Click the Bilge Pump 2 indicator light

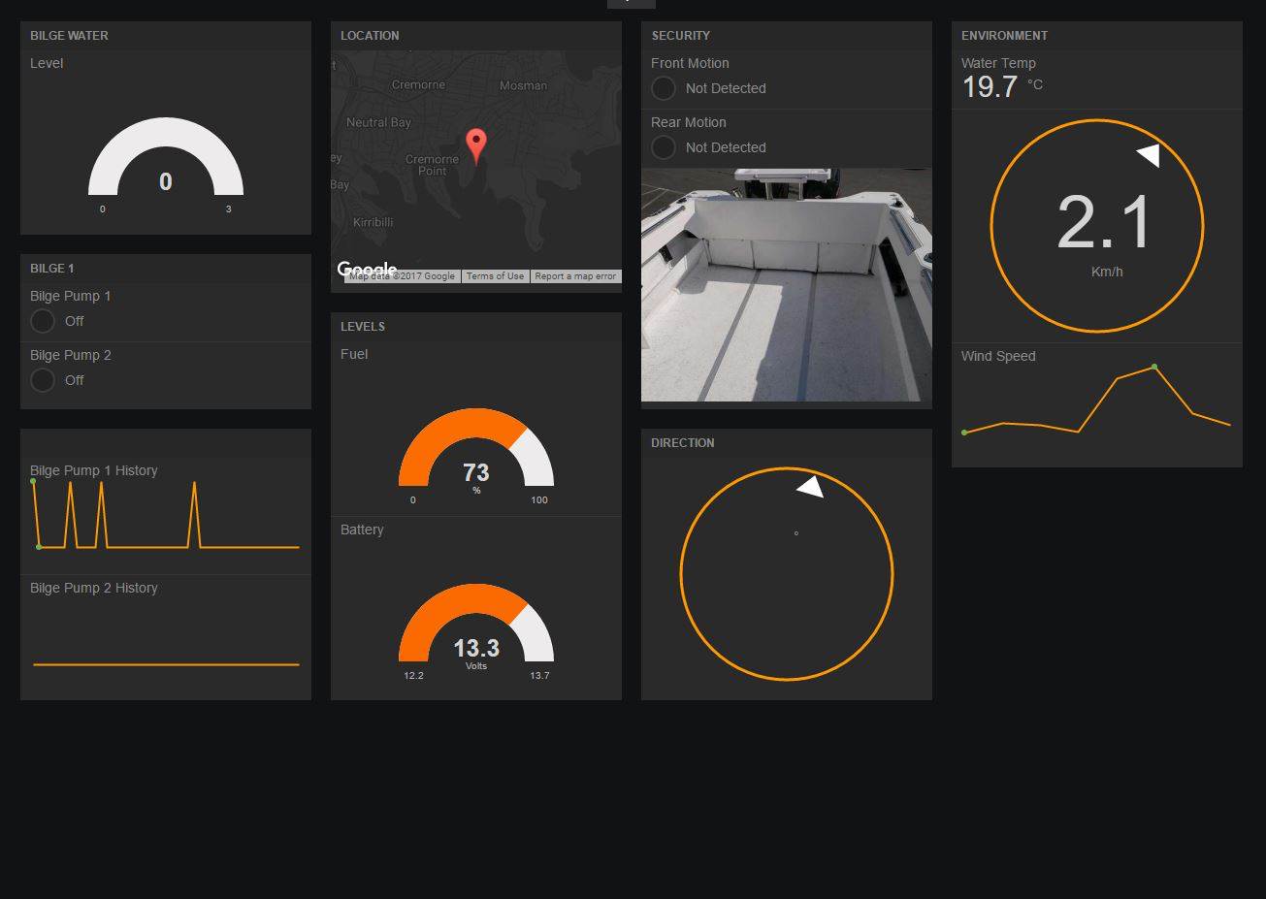pyautogui.click(x=43, y=380)
